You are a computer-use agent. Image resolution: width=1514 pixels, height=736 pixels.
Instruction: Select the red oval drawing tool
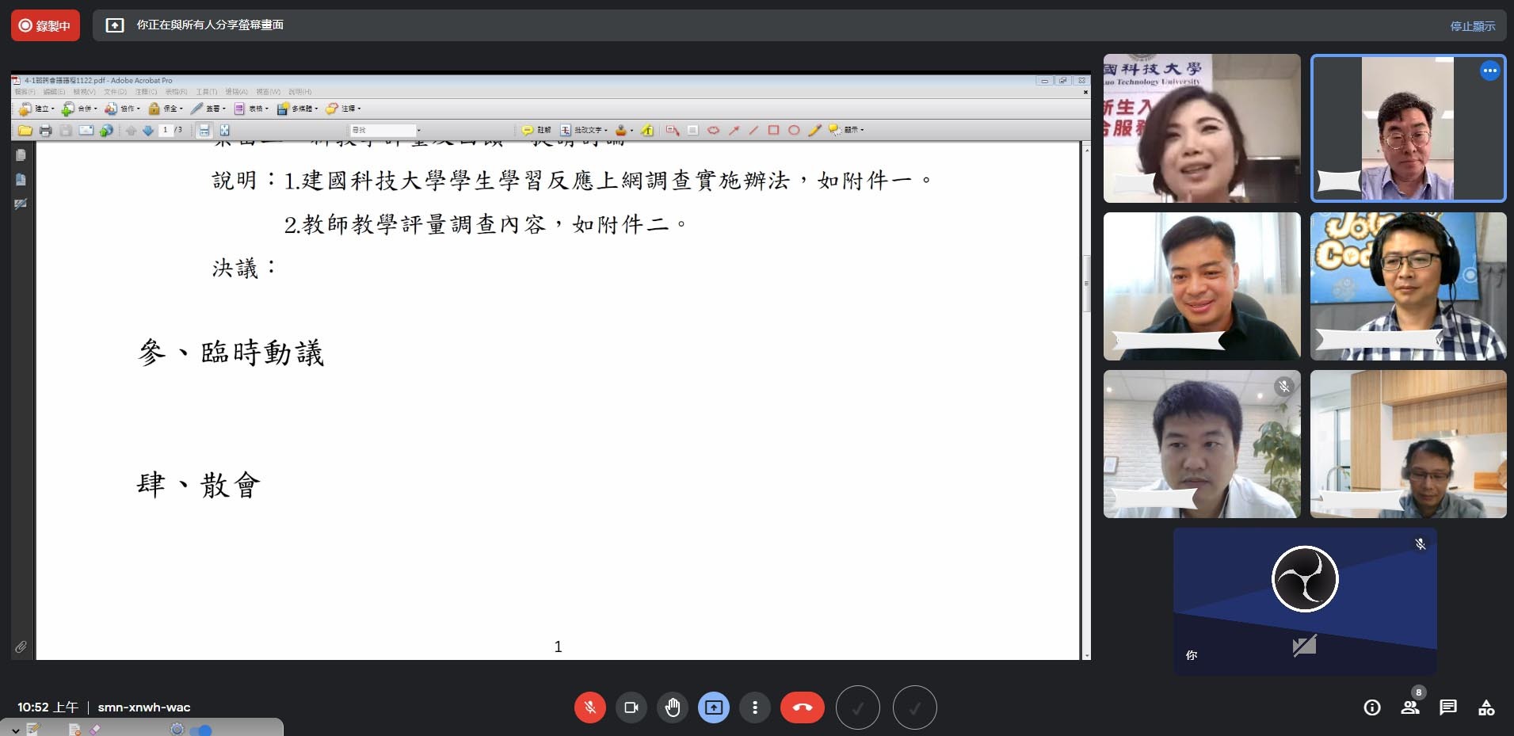[794, 130]
